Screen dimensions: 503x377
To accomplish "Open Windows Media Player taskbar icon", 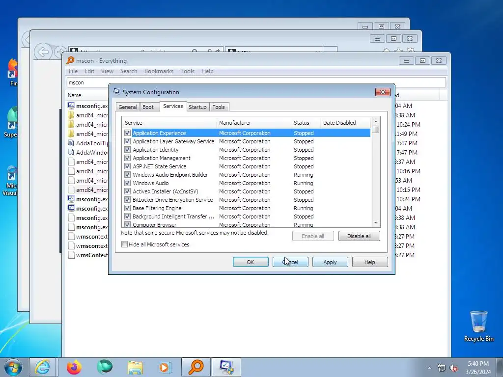I will pos(166,367).
